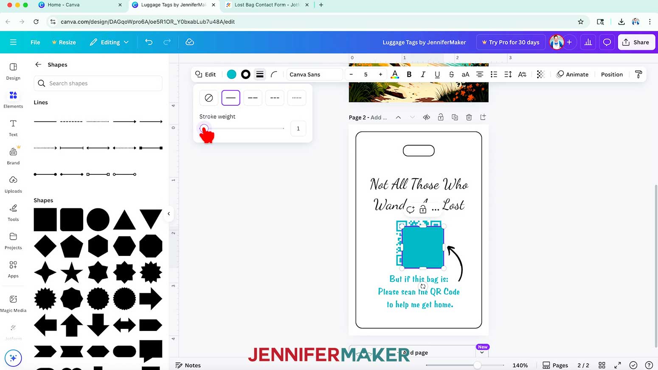Open the text color picker
658x370 pixels.
pyautogui.click(x=395, y=74)
